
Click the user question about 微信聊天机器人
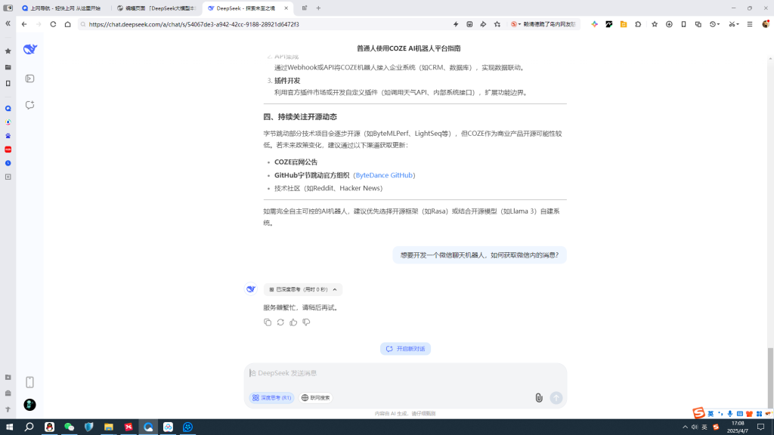[x=479, y=255]
